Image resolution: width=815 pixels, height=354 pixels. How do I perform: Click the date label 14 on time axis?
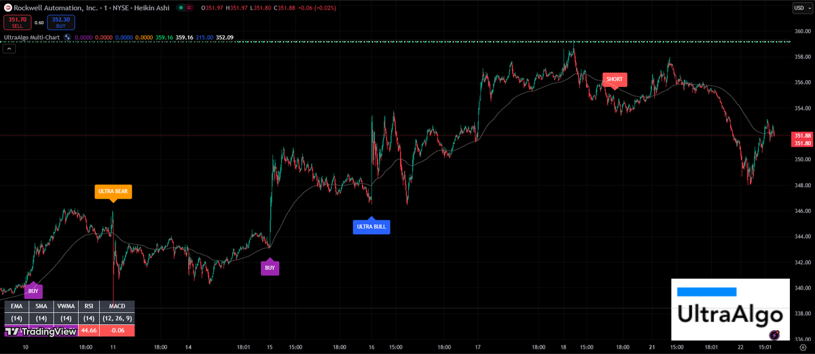tap(188, 347)
